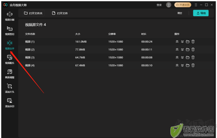Click the 77.8MB size cell

(x=80, y=50)
